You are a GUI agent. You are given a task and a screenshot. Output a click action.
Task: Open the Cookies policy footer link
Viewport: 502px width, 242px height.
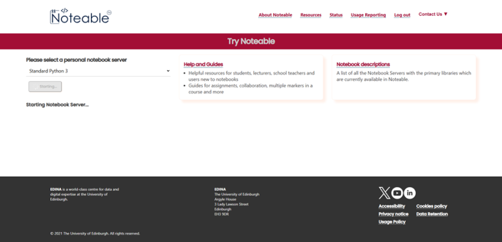[x=432, y=206]
